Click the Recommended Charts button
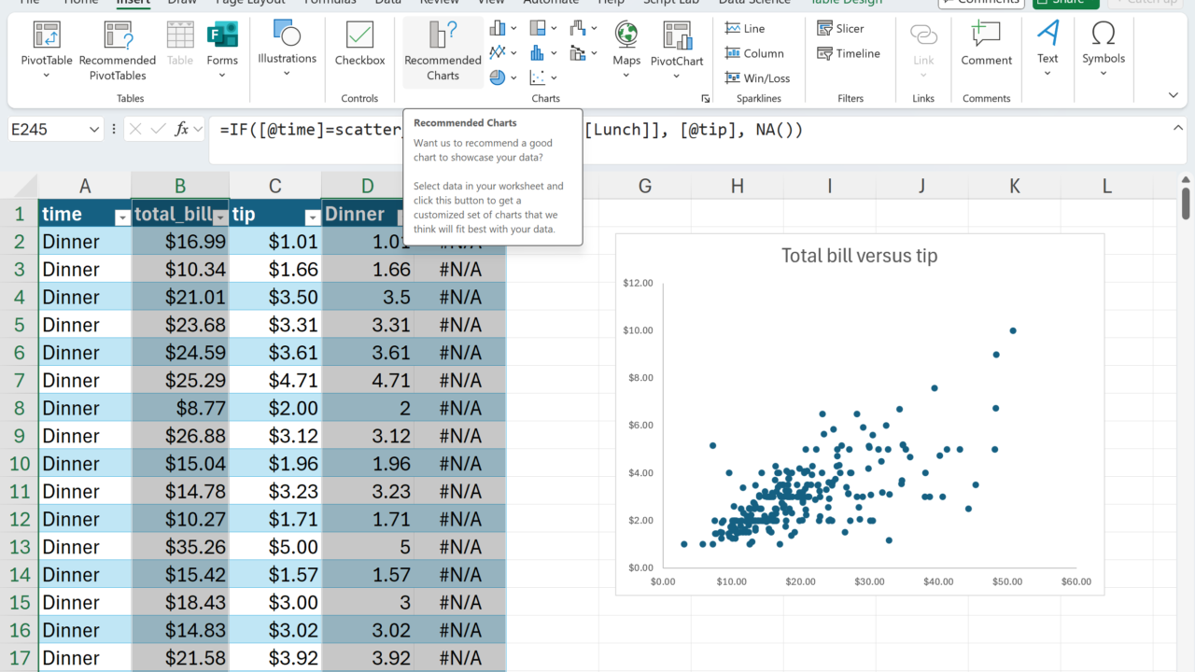This screenshot has height=672, width=1195. point(443,52)
